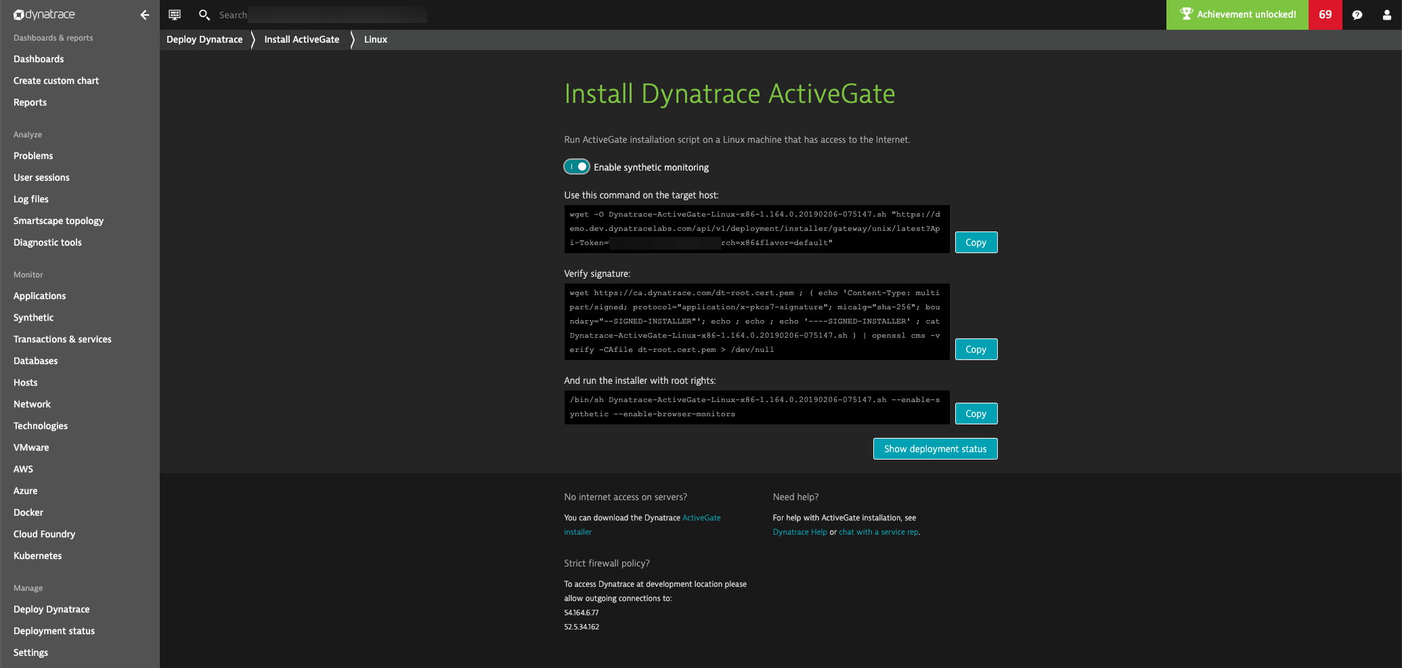Open Databases in the sidebar
Image resolution: width=1402 pixels, height=668 pixels.
coord(35,361)
